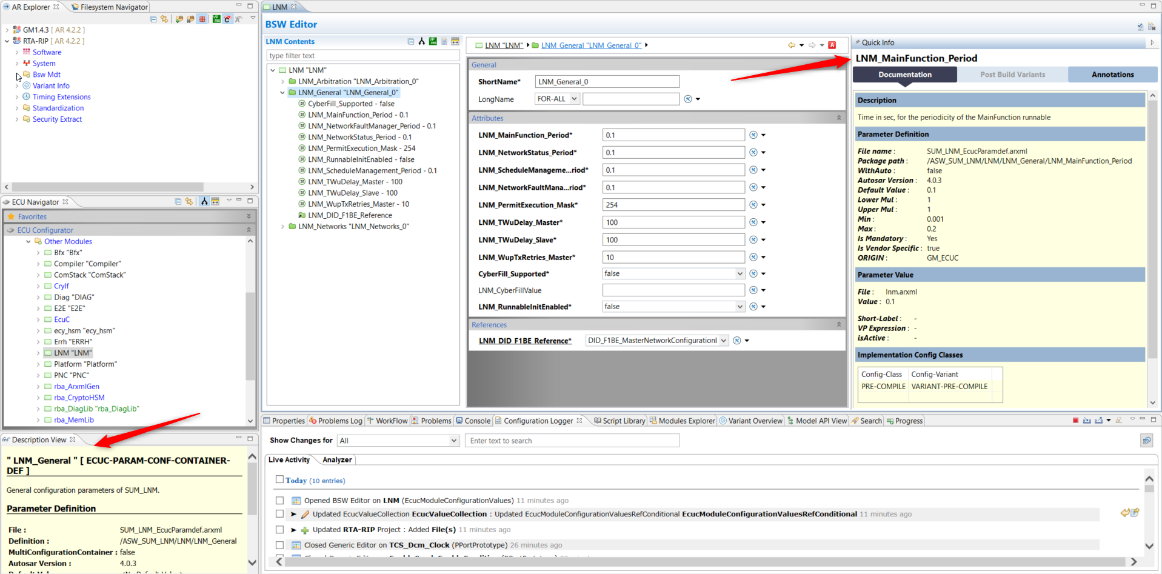1162x574 pixels.
Task: Select rba_CryptoHSM in ECU Navigator
Action: (79, 398)
